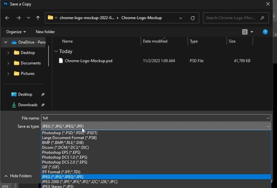Go up one folder level
This screenshot has height=188, width=277.
(x=38, y=18)
